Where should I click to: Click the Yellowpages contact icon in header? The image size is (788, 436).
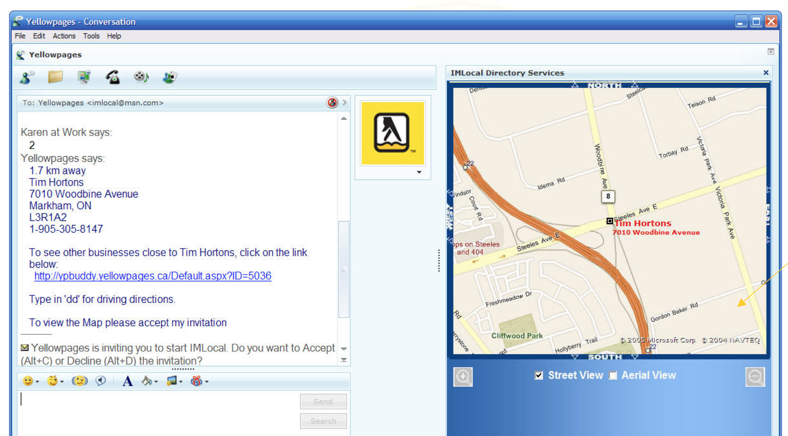[21, 55]
